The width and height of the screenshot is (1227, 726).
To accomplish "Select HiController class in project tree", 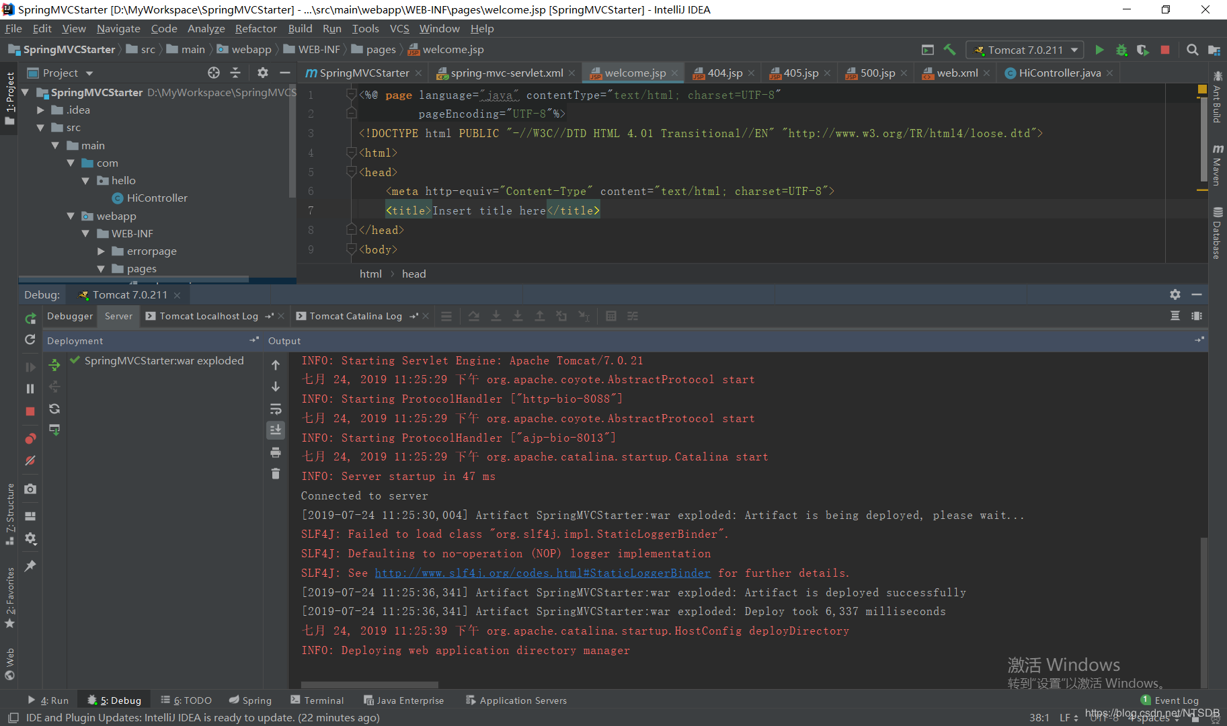I will click(157, 198).
